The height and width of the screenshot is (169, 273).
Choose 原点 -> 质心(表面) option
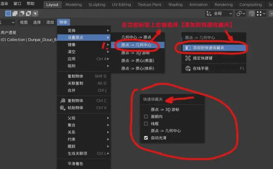[x=138, y=61]
